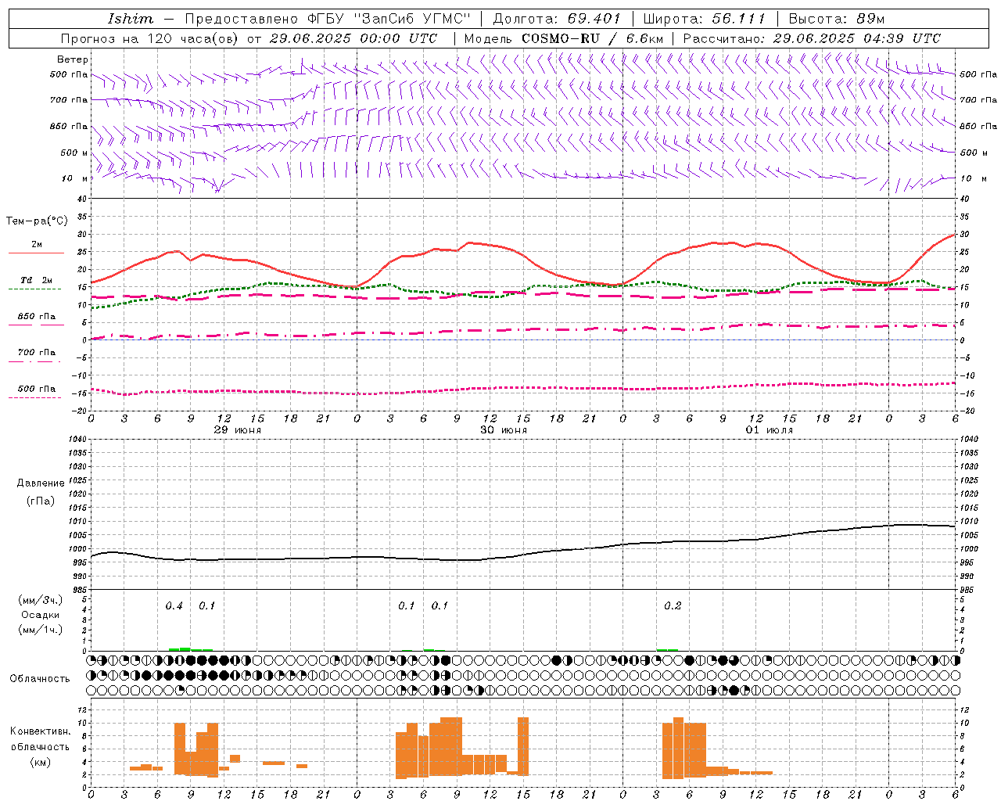Click the Облачность cloudiness row label
This screenshot has height=801, width=1001.
coord(40,678)
